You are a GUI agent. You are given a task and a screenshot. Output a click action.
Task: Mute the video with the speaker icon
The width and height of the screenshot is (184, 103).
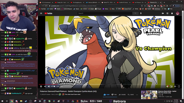[49, 86]
